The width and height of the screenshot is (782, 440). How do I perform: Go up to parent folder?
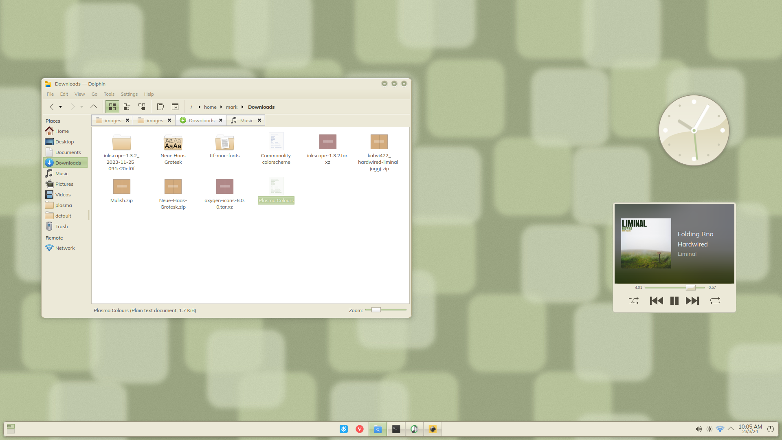tap(94, 107)
